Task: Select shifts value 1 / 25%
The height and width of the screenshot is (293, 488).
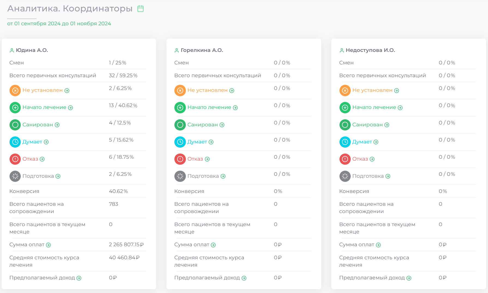Action: (x=117, y=63)
